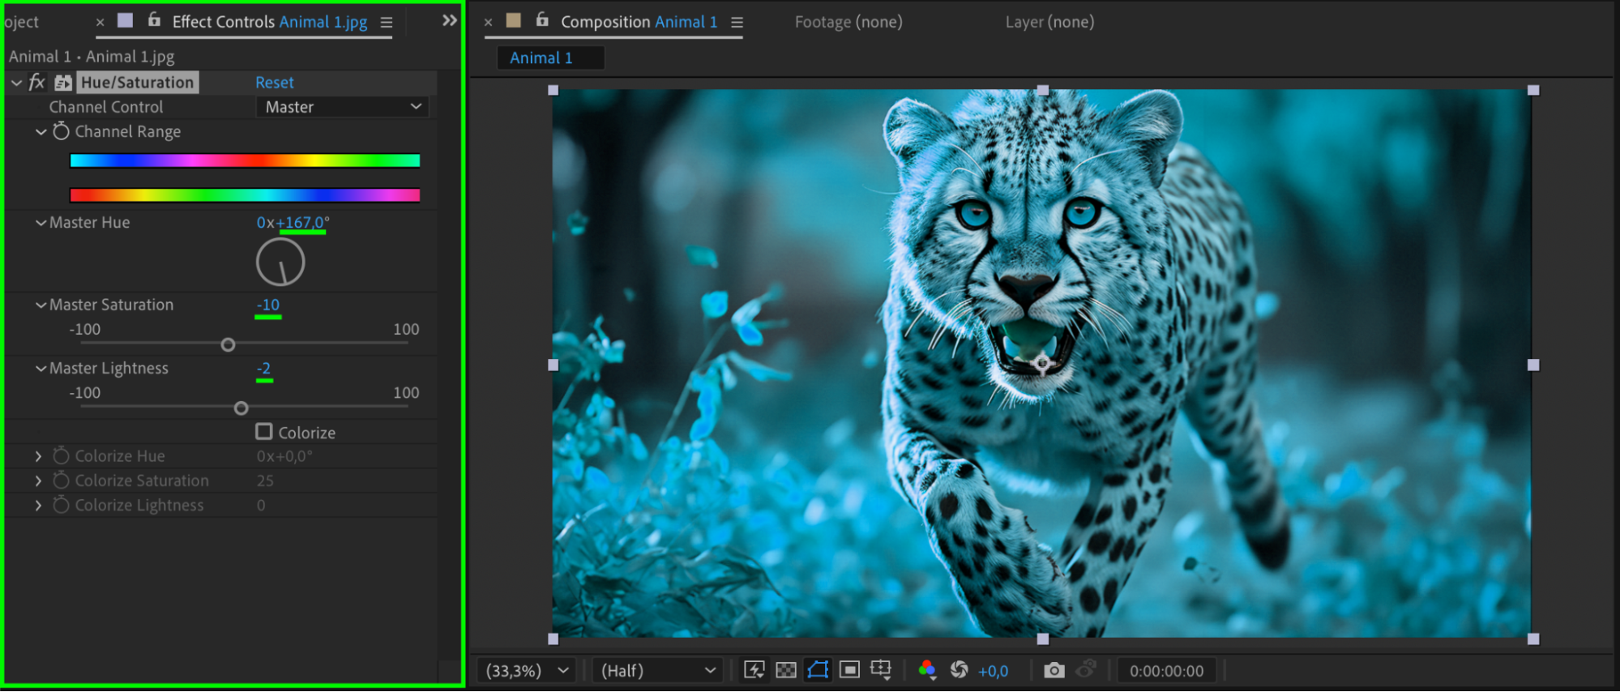
Task: Click Reset for Hue/Saturation effect
Action: coord(274,83)
